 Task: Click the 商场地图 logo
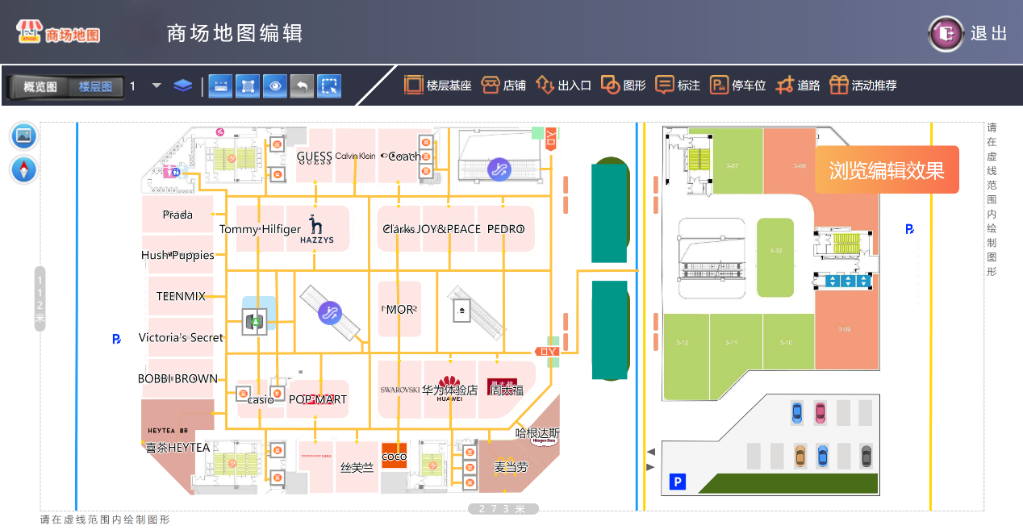coord(58,32)
